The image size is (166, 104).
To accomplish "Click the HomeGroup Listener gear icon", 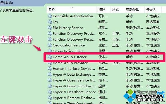I will tap(50, 57).
